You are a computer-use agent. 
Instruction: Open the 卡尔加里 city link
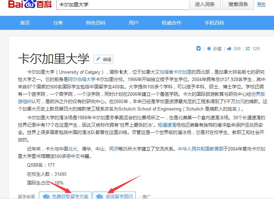183,72
